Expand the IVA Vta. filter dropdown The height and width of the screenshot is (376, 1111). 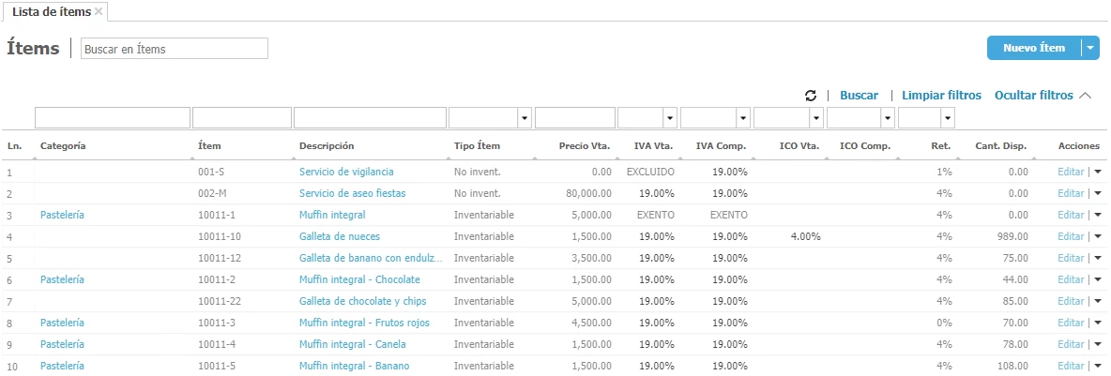point(669,118)
